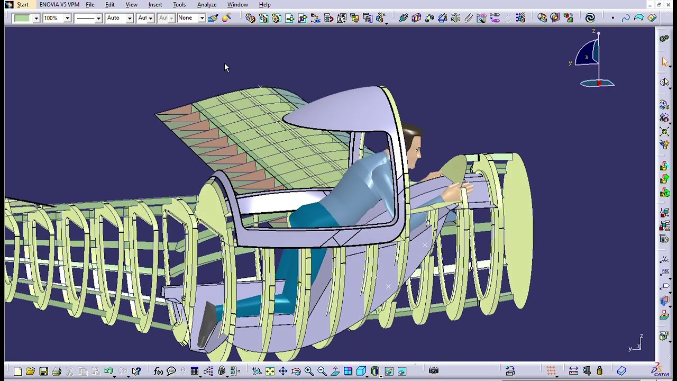
Task: Click the Select arrow tool, right toolbar
Action: [x=665, y=62]
